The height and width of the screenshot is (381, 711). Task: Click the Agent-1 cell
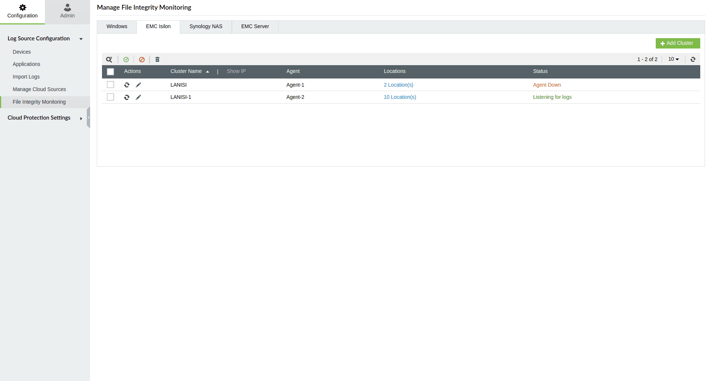[x=295, y=85]
